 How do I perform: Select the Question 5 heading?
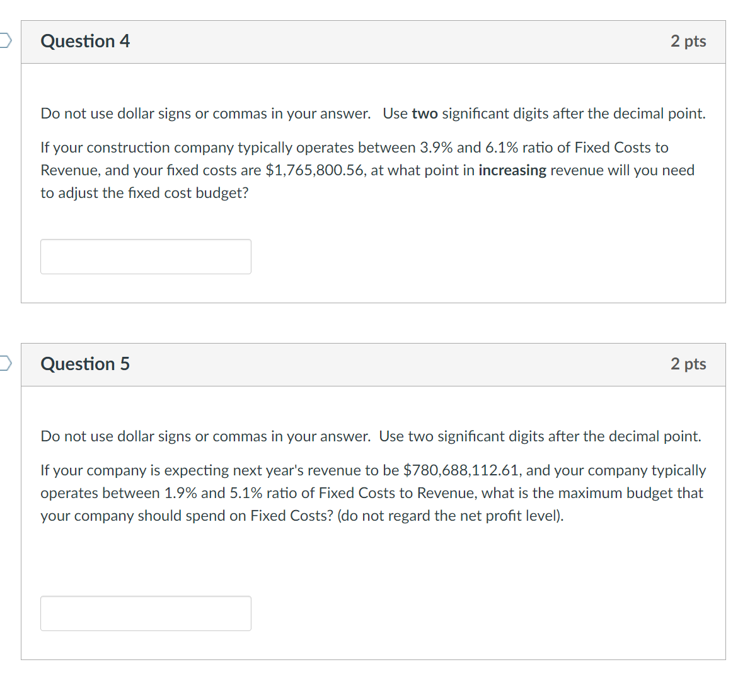coord(85,364)
